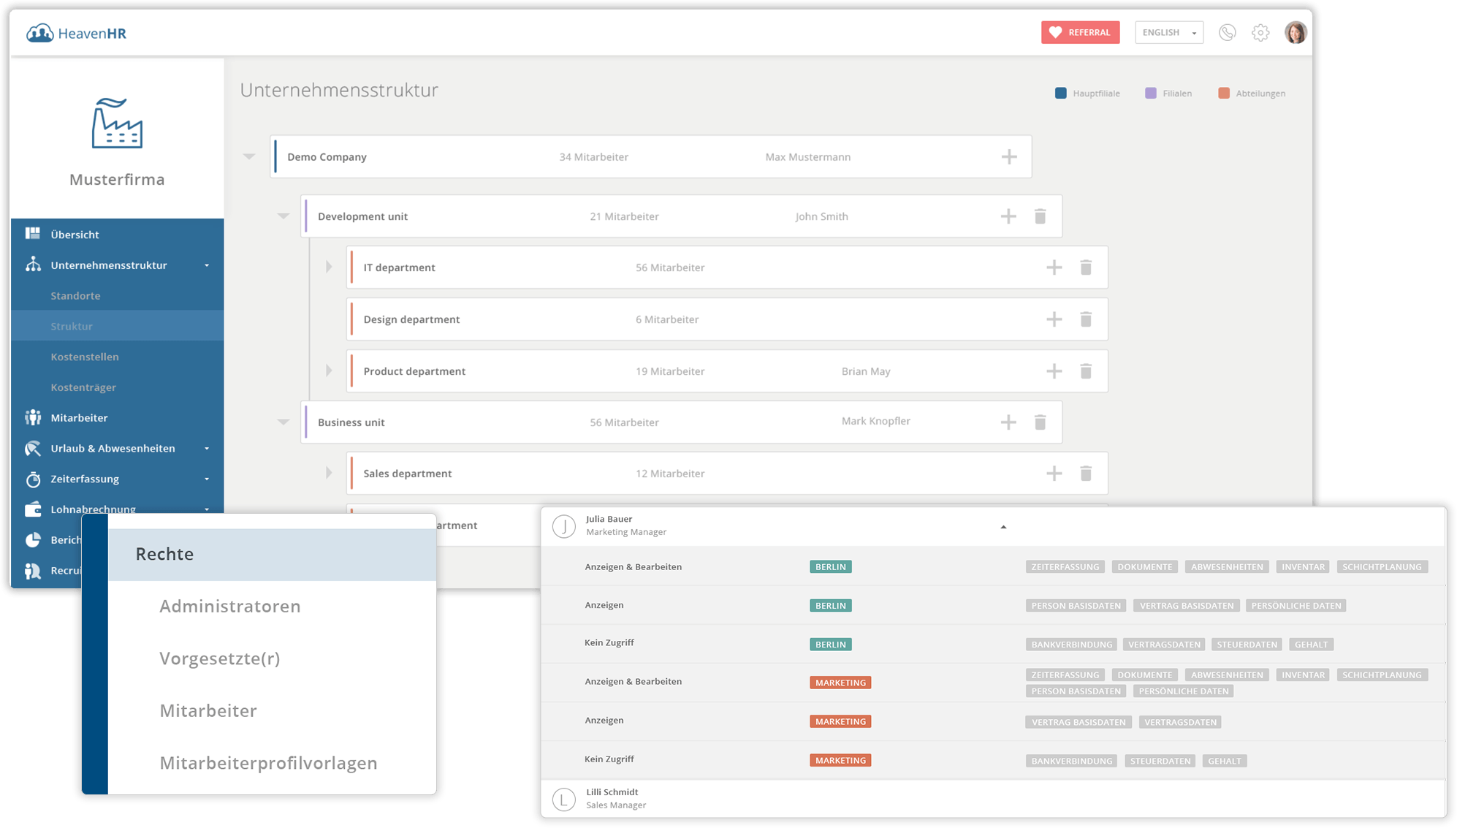Screen dimensions: 1457x828
Task: Click the Design department row name
Action: tap(411, 319)
